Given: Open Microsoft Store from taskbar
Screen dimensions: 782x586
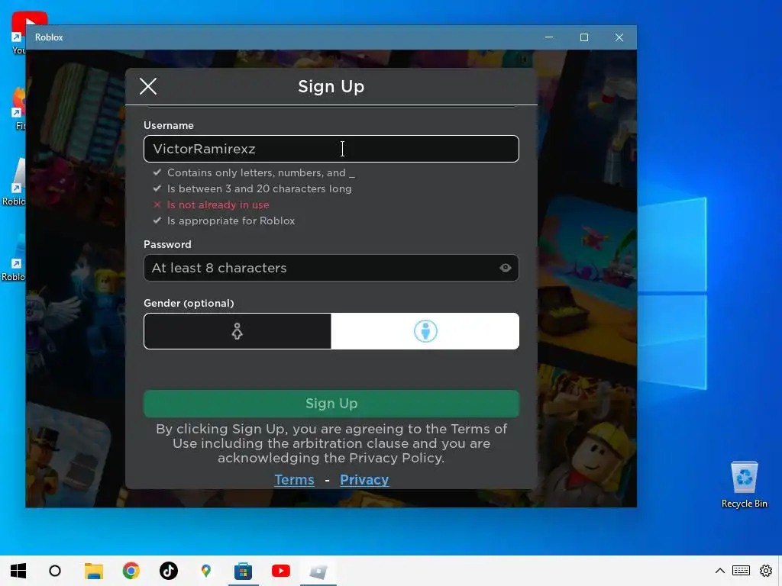Looking at the screenshot, I should tap(244, 571).
